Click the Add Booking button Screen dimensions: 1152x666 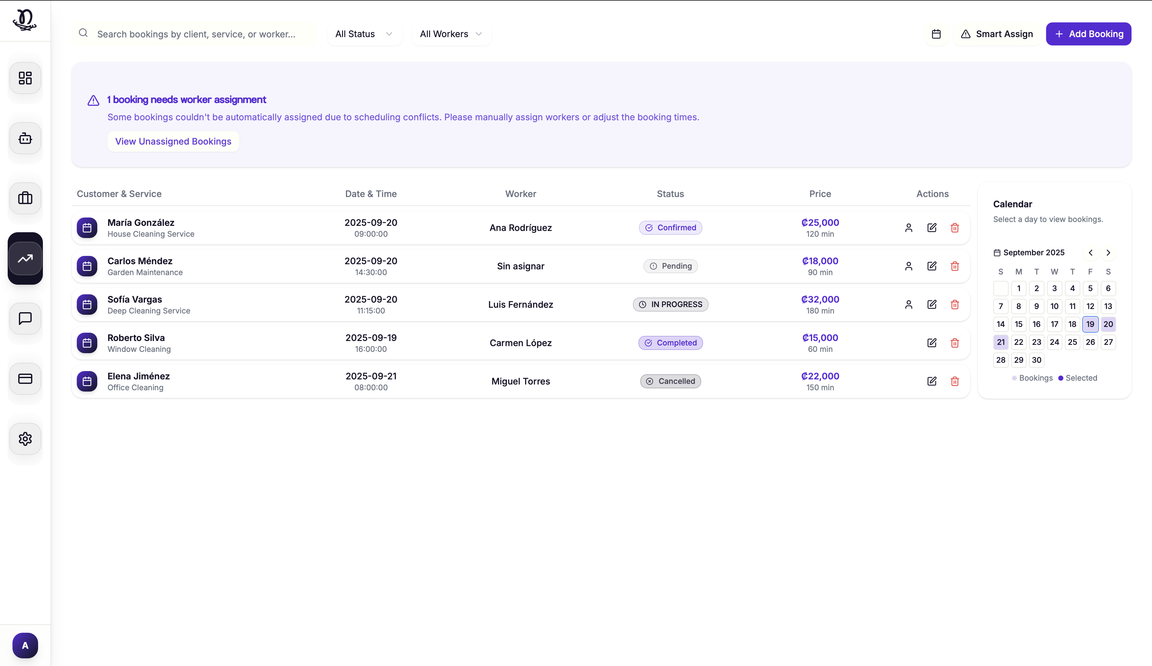pos(1088,33)
